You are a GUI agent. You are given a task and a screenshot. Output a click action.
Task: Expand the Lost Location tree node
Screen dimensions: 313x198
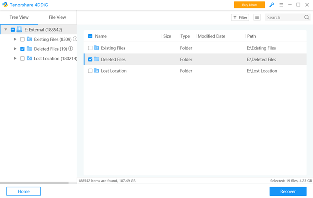pyautogui.click(x=15, y=58)
